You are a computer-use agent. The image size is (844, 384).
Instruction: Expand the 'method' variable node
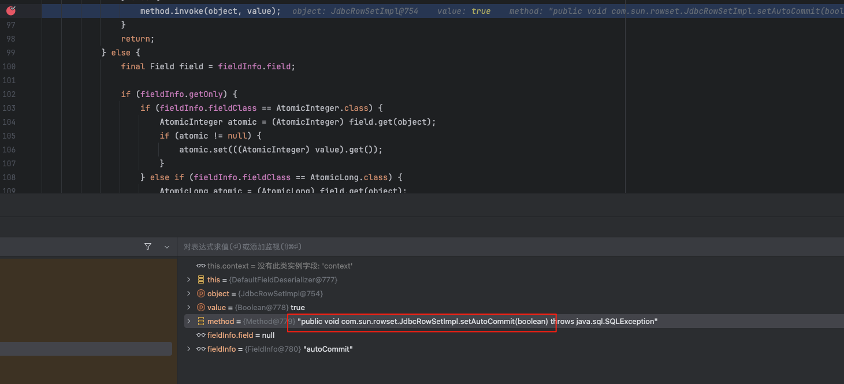pyautogui.click(x=189, y=321)
